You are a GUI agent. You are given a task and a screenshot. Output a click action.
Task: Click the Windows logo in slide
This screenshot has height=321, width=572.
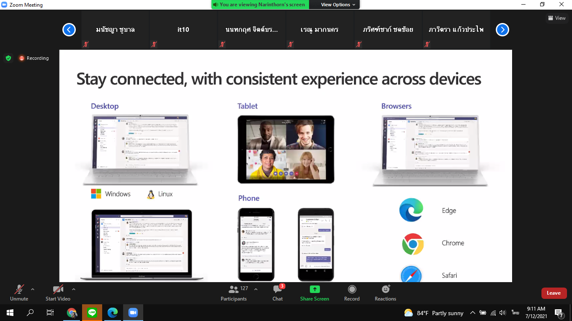[96, 194]
